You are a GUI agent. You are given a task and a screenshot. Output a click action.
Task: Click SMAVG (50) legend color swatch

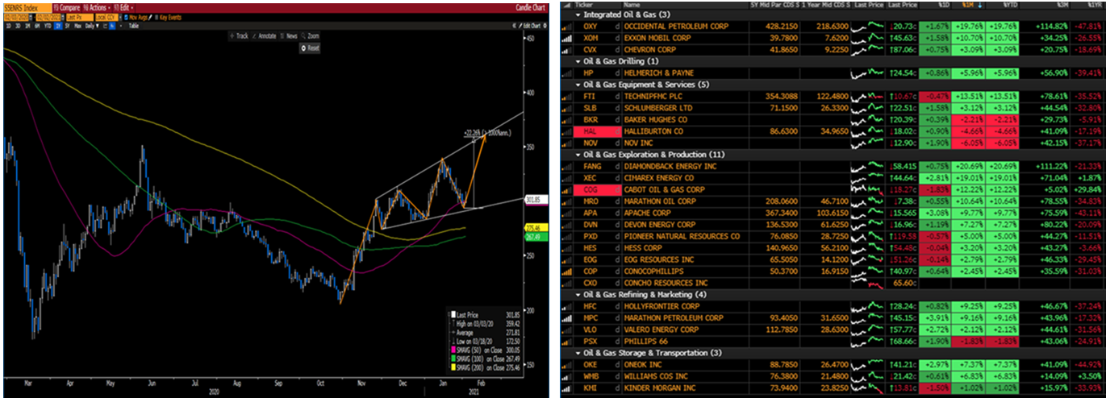point(453,350)
